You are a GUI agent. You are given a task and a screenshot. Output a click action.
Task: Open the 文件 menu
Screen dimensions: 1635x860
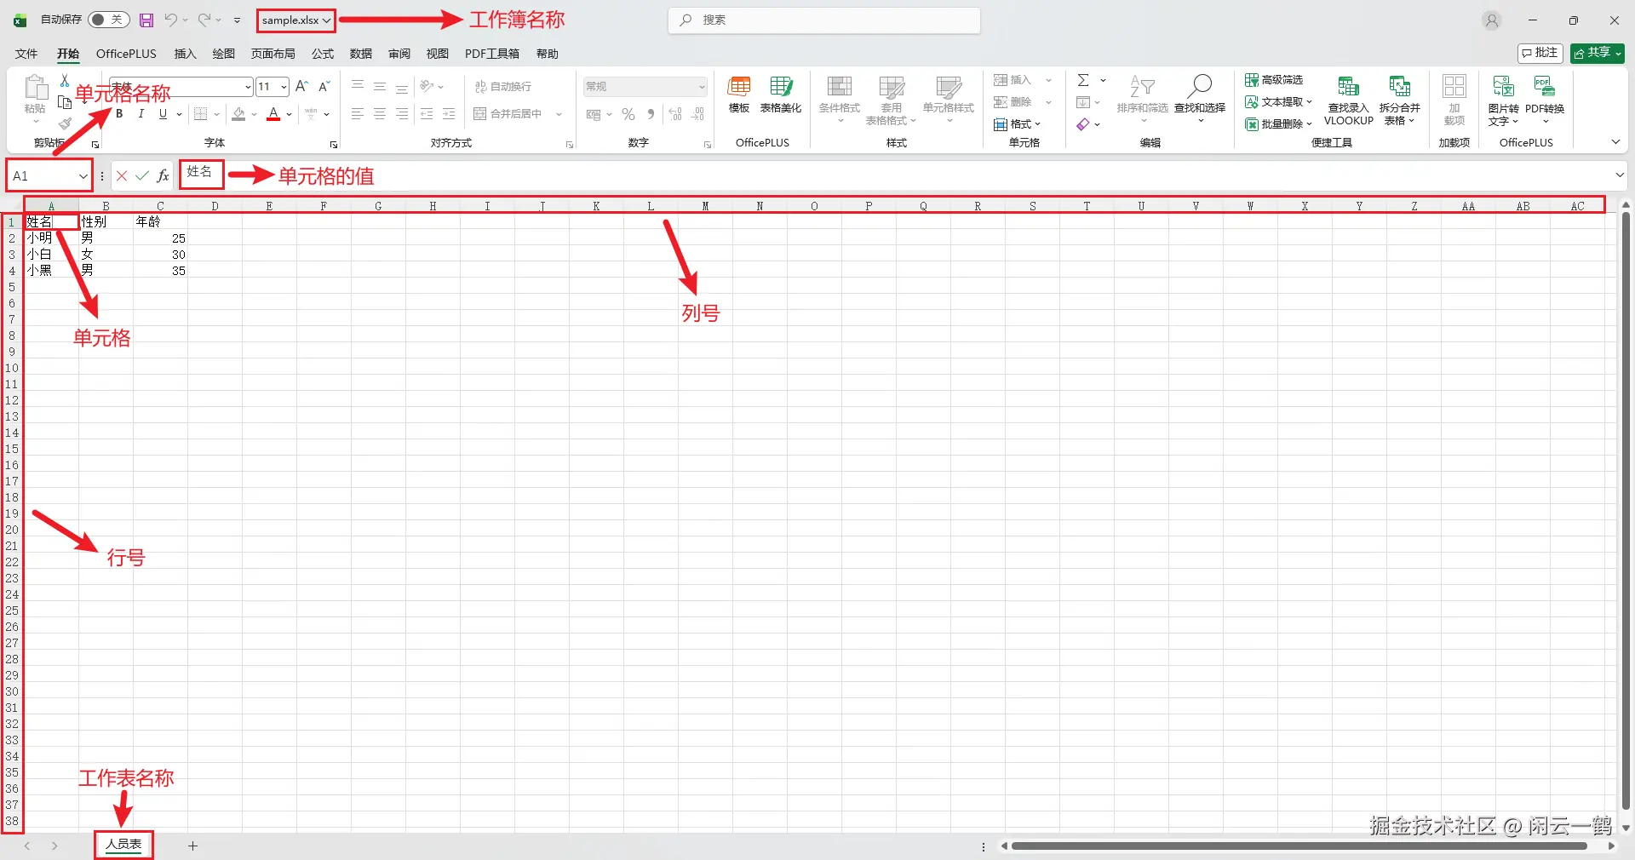click(x=26, y=54)
